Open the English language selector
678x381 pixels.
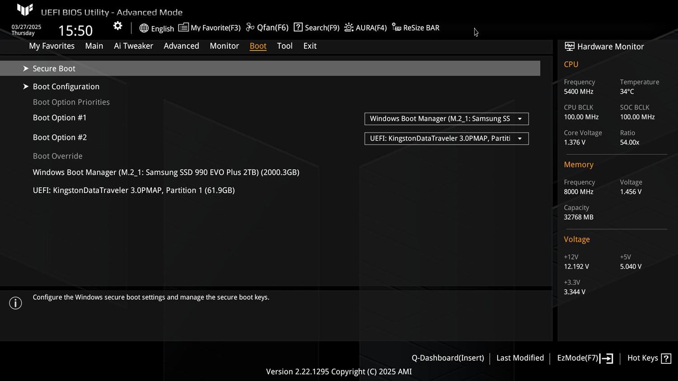156,28
